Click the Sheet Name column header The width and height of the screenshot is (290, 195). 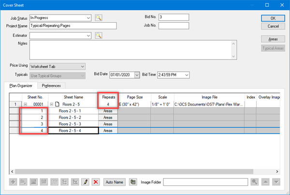tap(73, 97)
